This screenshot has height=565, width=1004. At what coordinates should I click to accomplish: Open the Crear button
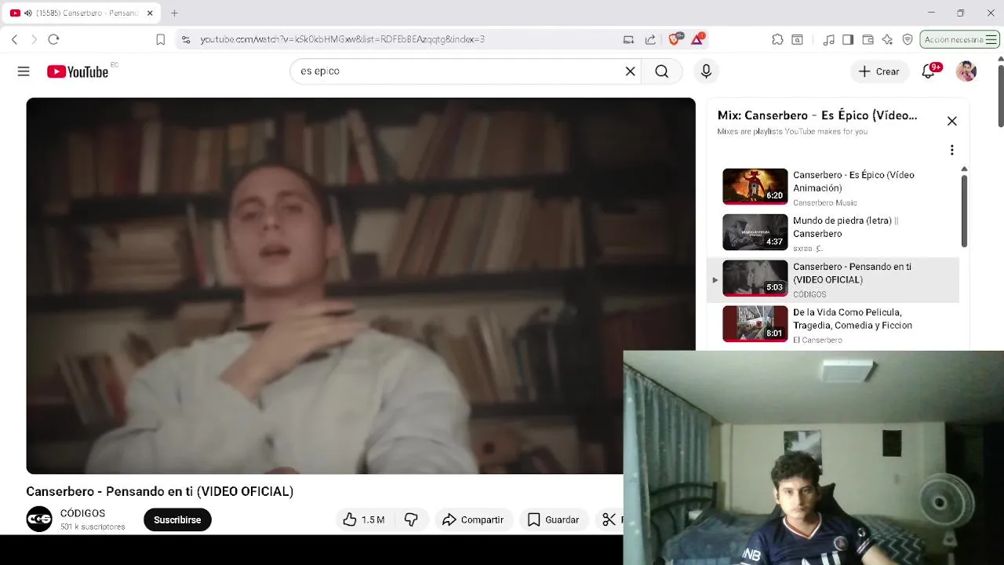(x=879, y=71)
